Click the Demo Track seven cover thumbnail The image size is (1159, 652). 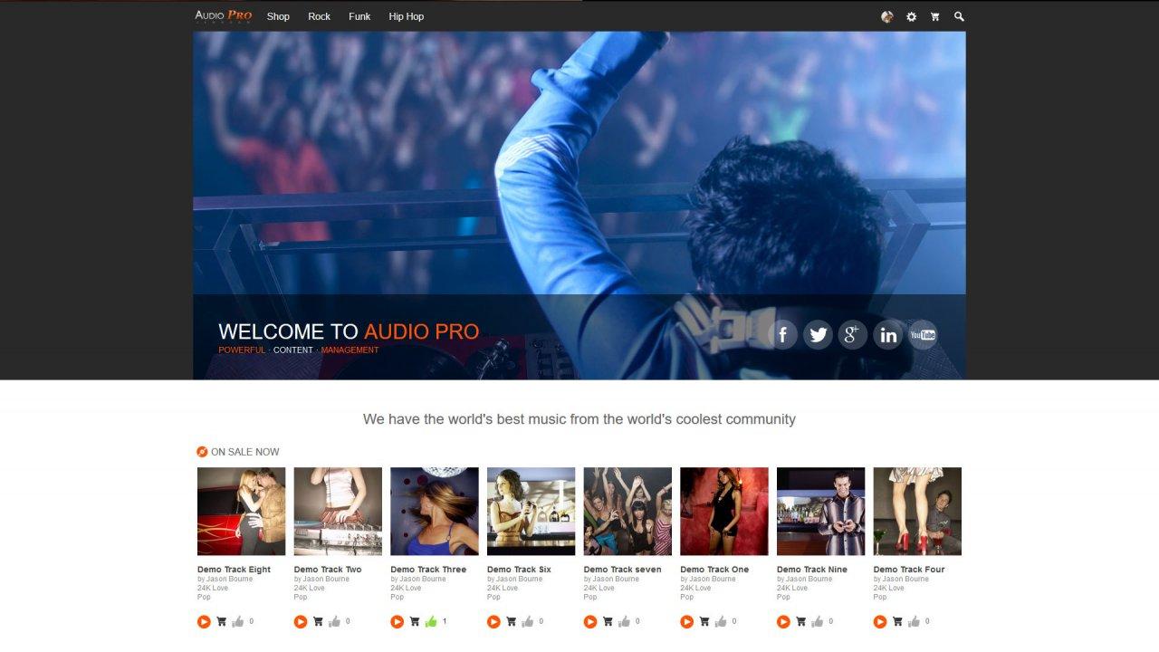pos(627,512)
